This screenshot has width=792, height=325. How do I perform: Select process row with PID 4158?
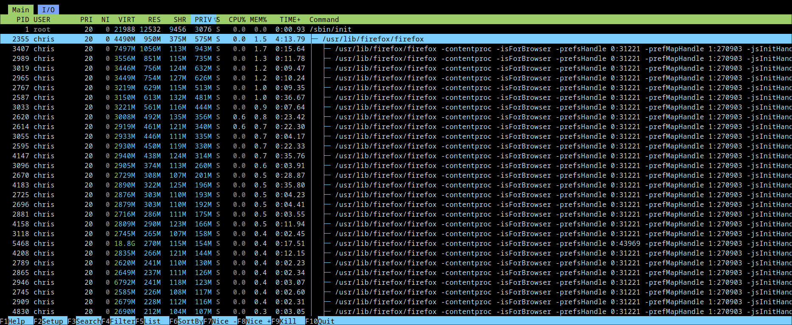(396, 224)
